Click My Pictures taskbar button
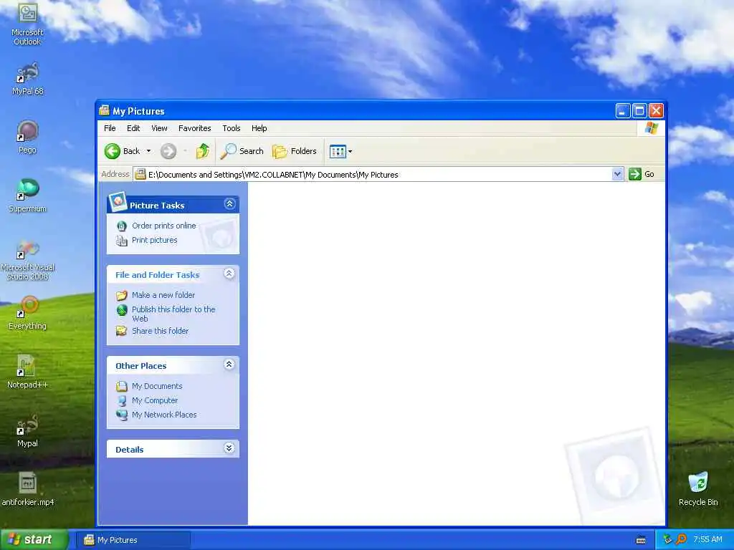 pos(133,540)
